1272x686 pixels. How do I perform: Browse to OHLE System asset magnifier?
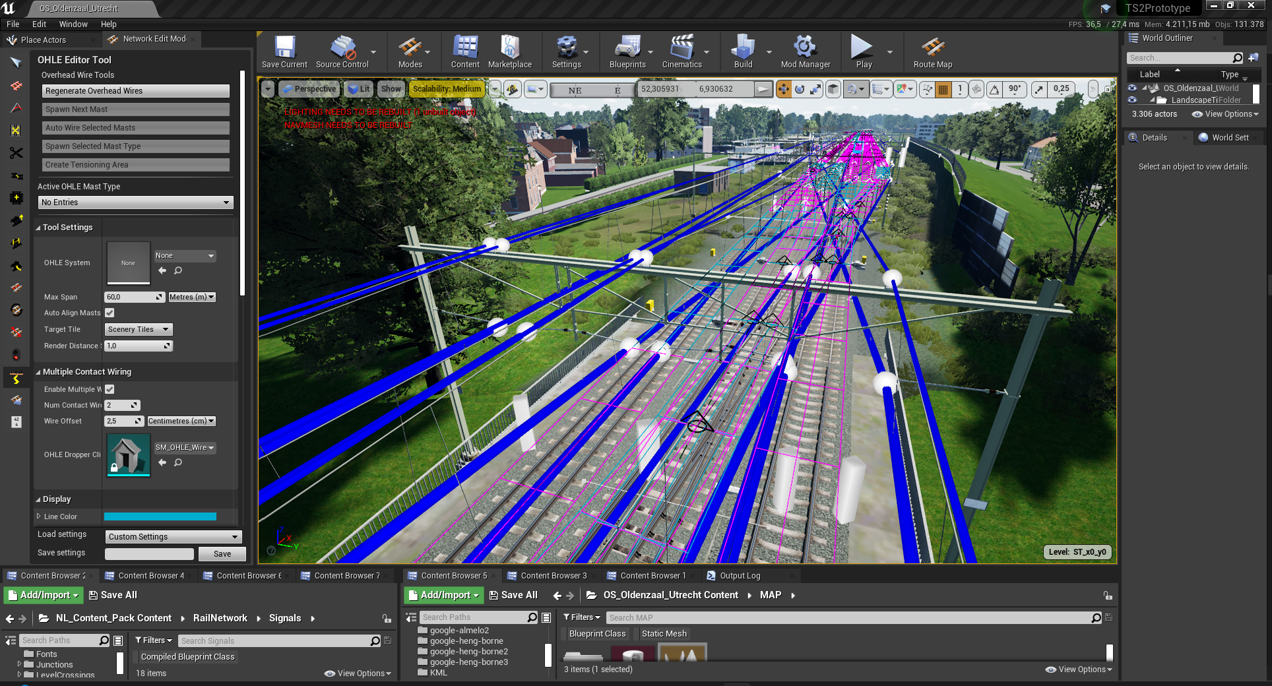pyautogui.click(x=178, y=270)
